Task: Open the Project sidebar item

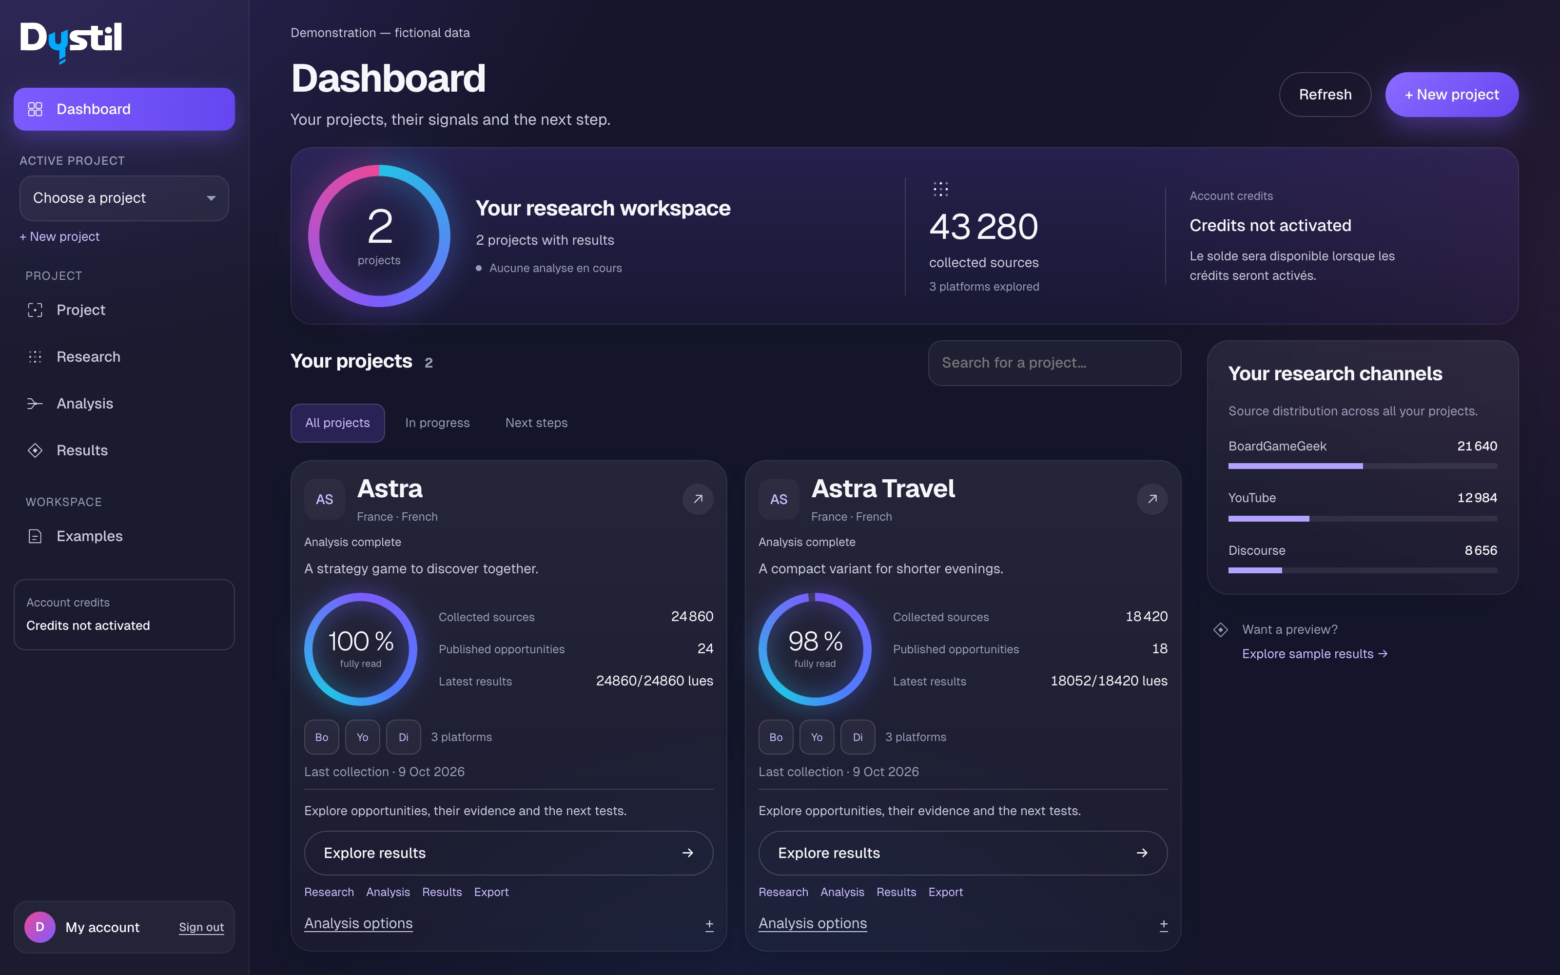Action: coord(124,310)
